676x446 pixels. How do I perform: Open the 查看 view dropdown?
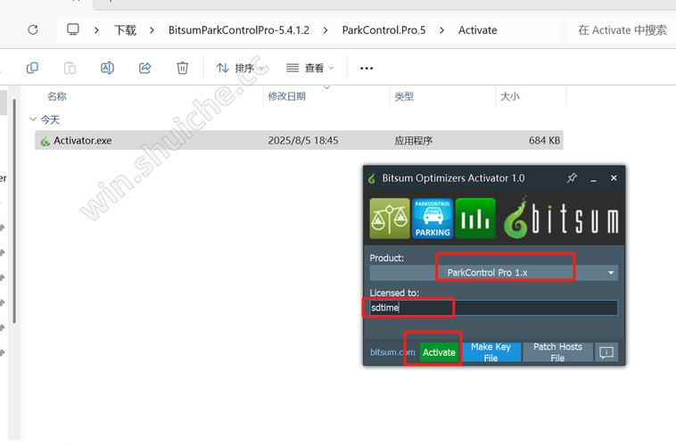(310, 68)
